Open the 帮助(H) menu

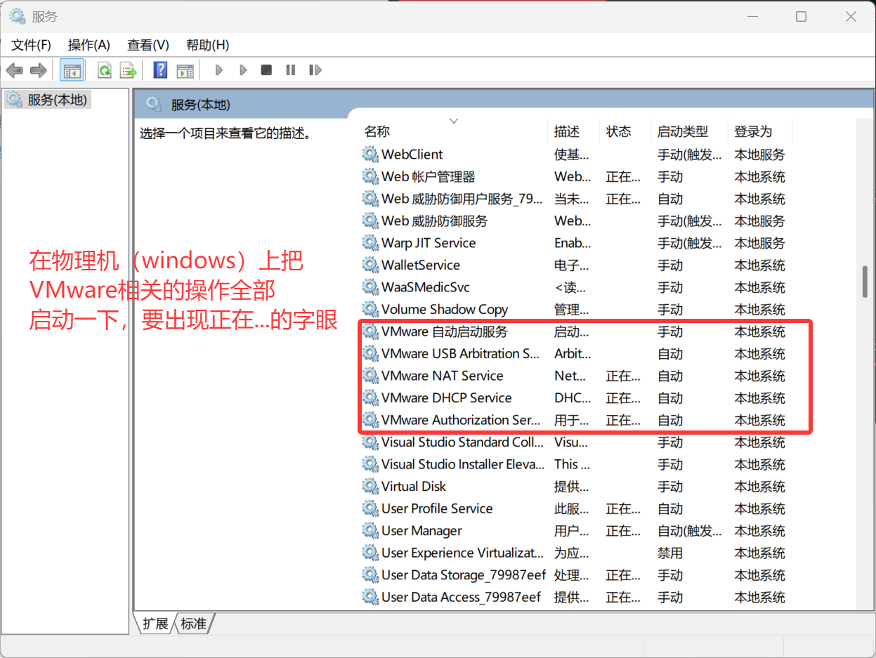207,45
